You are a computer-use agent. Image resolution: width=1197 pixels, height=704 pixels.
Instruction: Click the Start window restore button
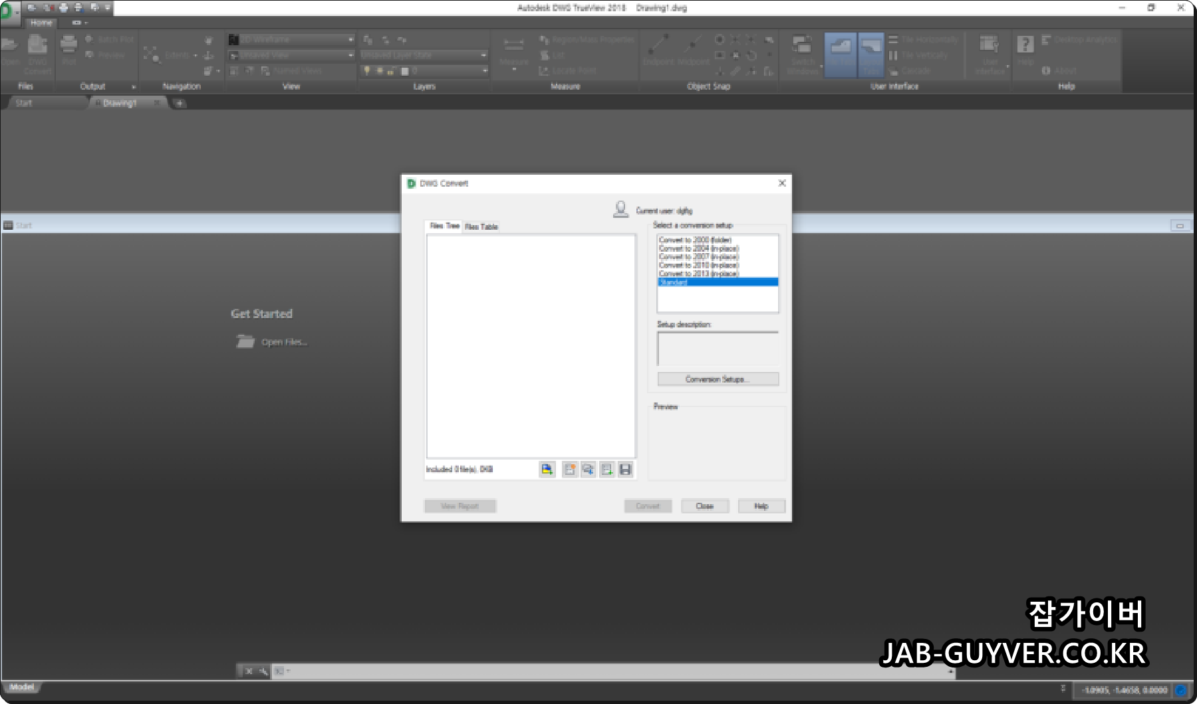[x=1180, y=226]
